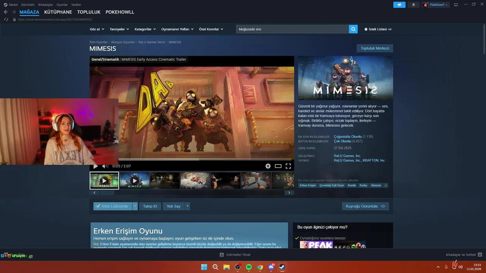Open the Göz at dropdown menu

point(97,29)
